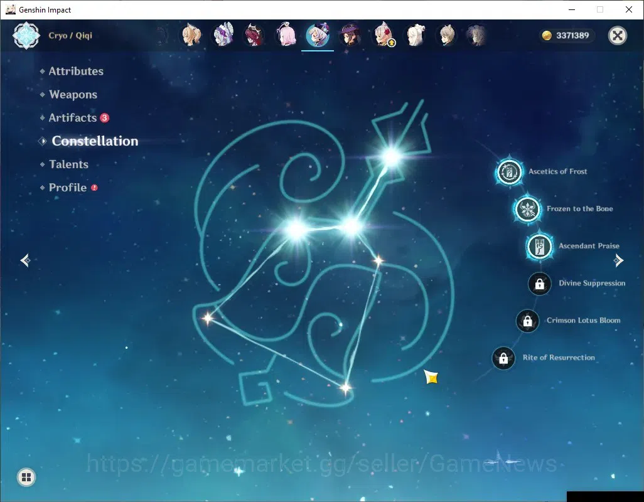Go to next character with right arrow
Screen dimensions: 644x502
click(x=618, y=260)
